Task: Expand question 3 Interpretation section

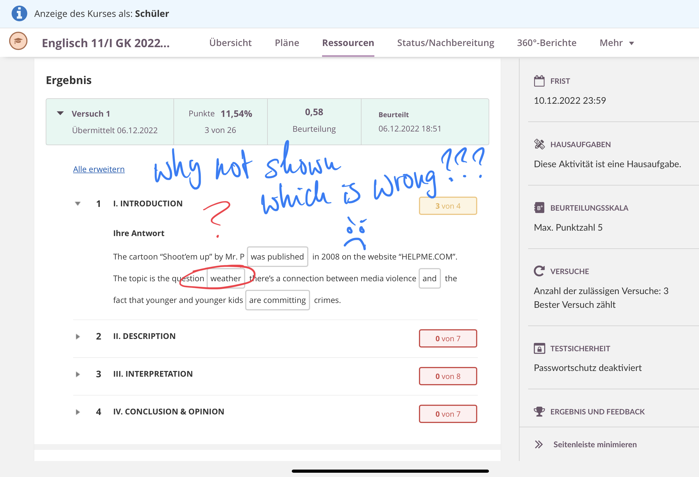Action: (78, 374)
